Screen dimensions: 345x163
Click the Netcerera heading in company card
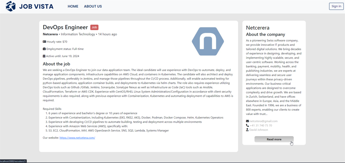(x=258, y=28)
